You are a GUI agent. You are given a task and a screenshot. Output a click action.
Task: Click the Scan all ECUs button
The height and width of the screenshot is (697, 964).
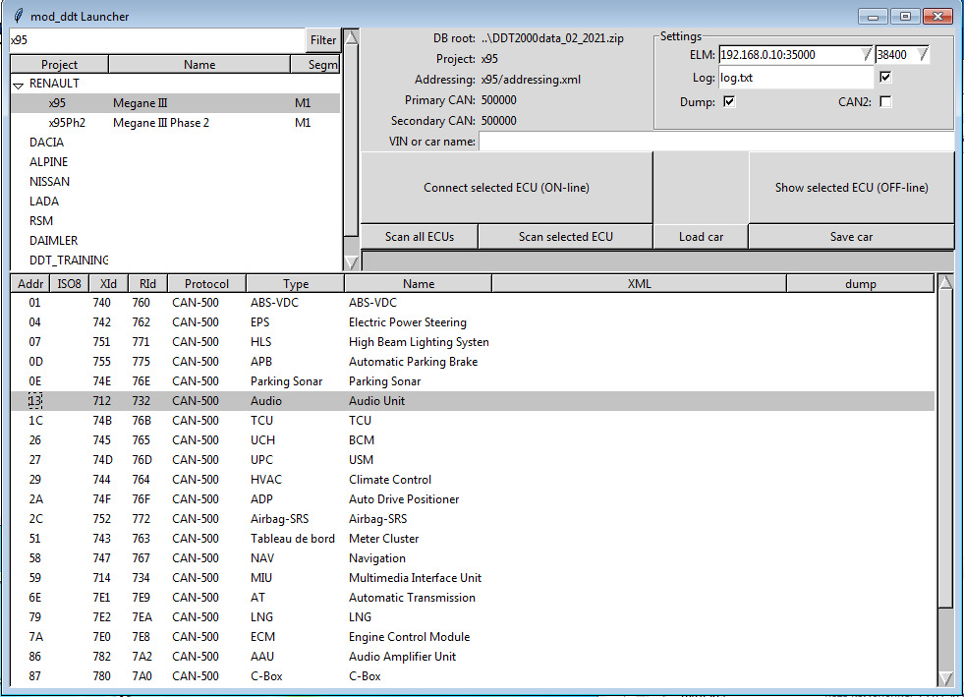(x=420, y=237)
